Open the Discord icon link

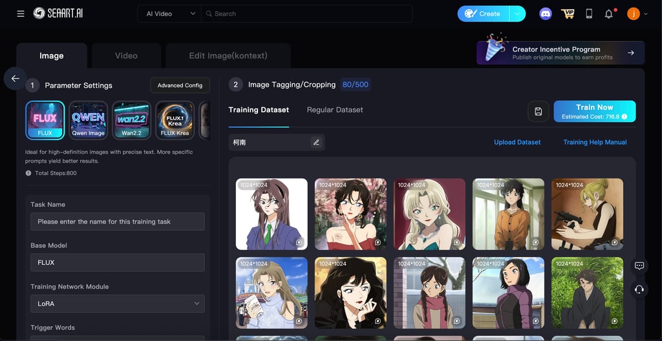(x=546, y=14)
